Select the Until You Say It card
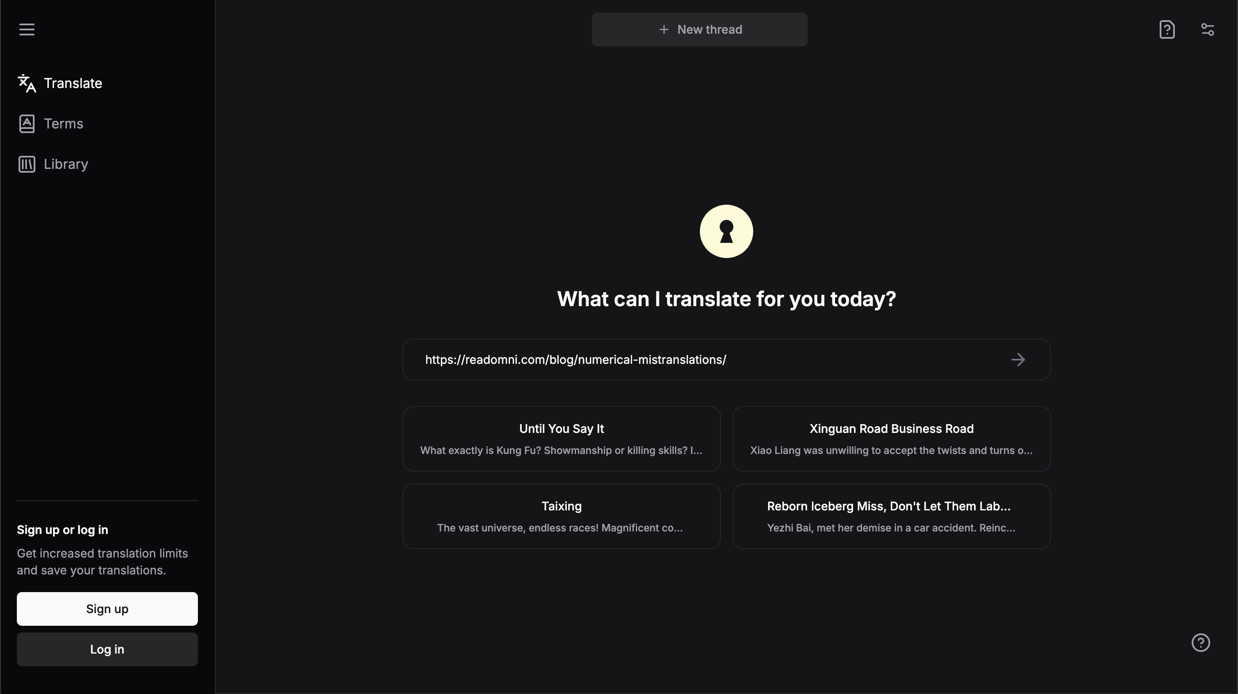This screenshot has height=694, width=1238. pos(561,439)
